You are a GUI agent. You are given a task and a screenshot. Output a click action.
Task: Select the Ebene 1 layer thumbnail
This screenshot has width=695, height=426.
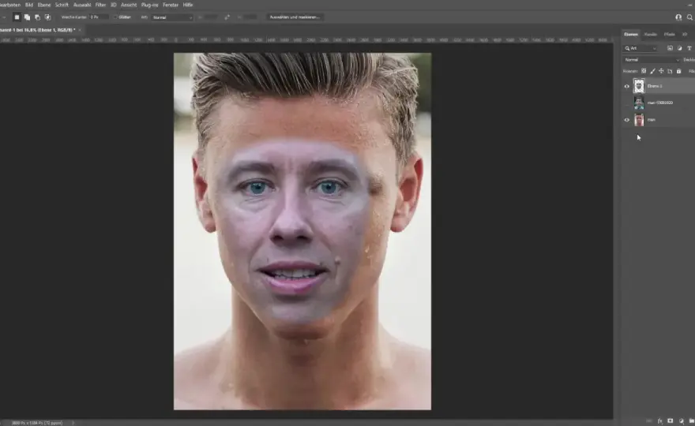tap(639, 86)
